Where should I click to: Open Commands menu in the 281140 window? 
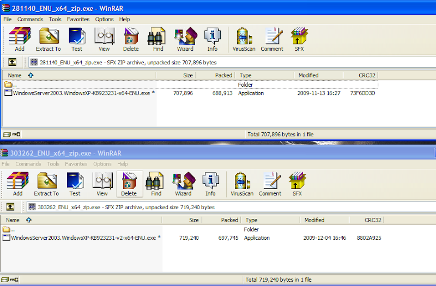pyautogui.click(x=31, y=19)
